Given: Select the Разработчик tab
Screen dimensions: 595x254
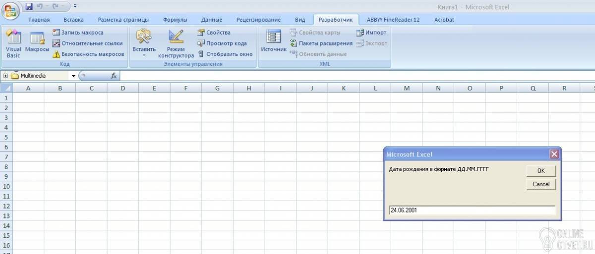Looking at the screenshot, I should (x=335, y=20).
